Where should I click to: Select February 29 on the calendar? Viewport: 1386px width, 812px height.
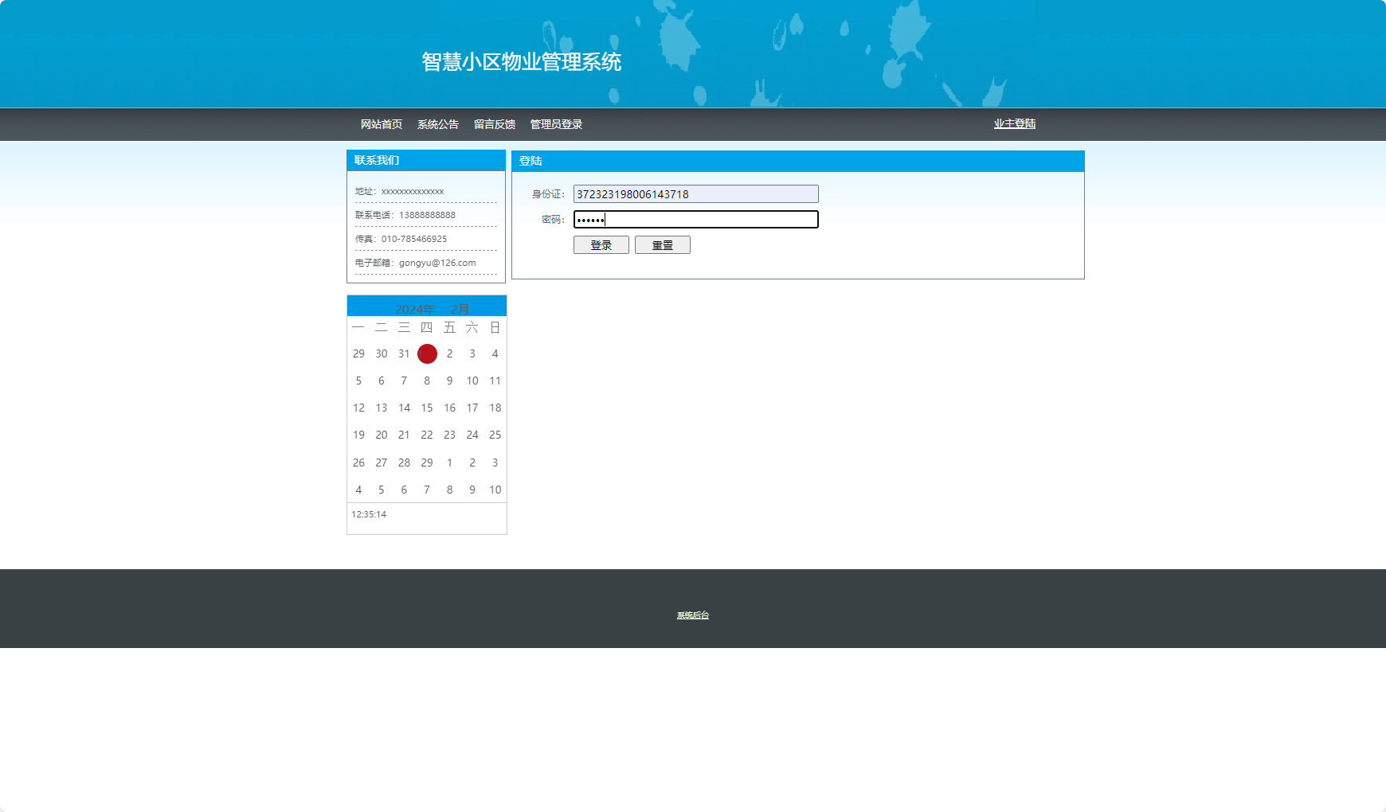tap(427, 463)
